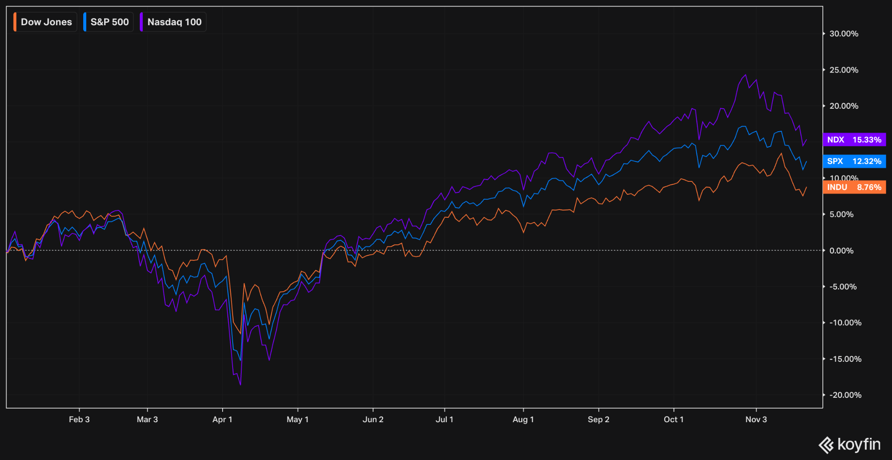Click the INDU 8.76% value tag

(854, 187)
